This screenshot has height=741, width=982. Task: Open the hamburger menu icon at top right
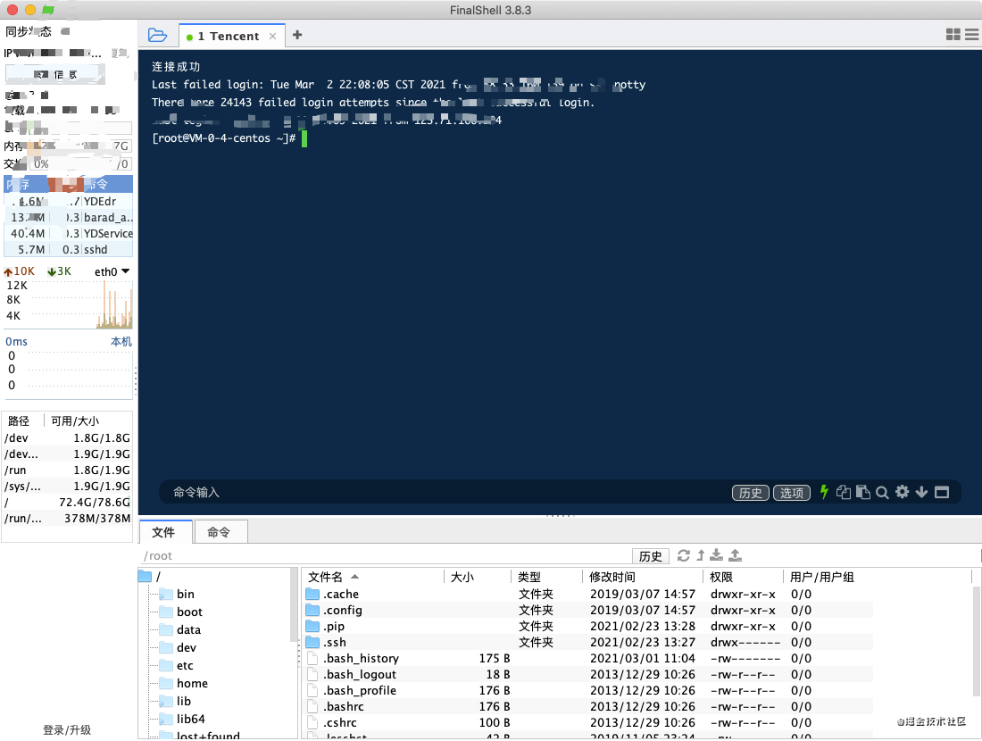point(972,35)
